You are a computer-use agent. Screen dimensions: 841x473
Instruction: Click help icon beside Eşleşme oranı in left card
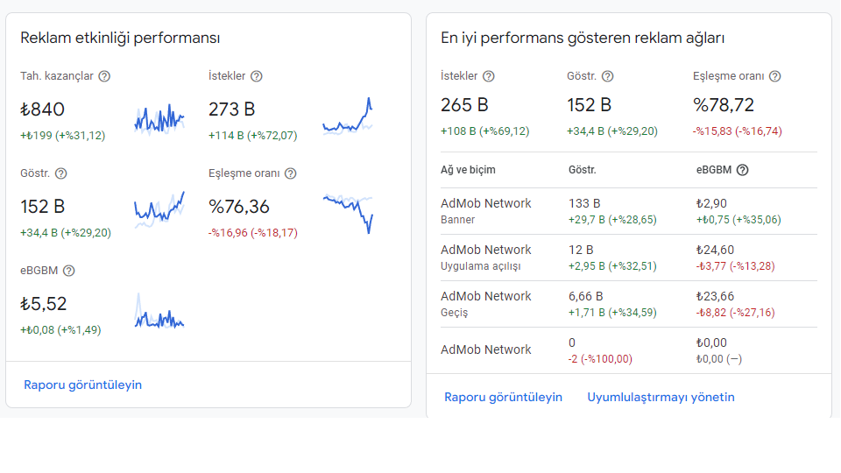click(290, 173)
